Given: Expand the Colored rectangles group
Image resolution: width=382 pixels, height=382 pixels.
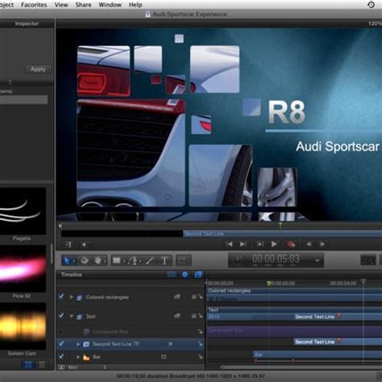Looking at the screenshot, I should tap(71, 297).
